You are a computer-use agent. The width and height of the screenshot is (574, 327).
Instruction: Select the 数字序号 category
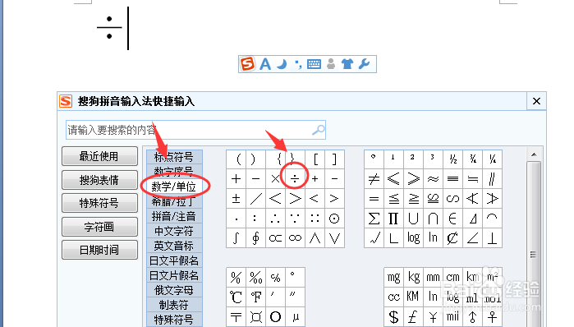(x=174, y=171)
